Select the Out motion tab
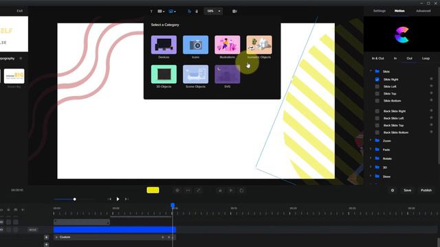The height and width of the screenshot is (247, 440). (410, 58)
